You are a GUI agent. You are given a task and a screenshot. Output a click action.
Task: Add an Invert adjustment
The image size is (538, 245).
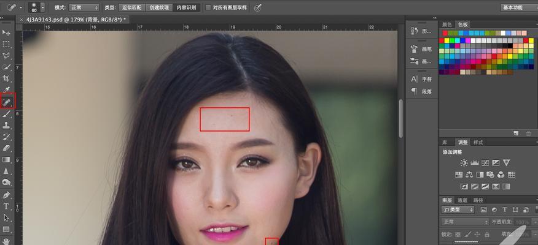[464, 186]
